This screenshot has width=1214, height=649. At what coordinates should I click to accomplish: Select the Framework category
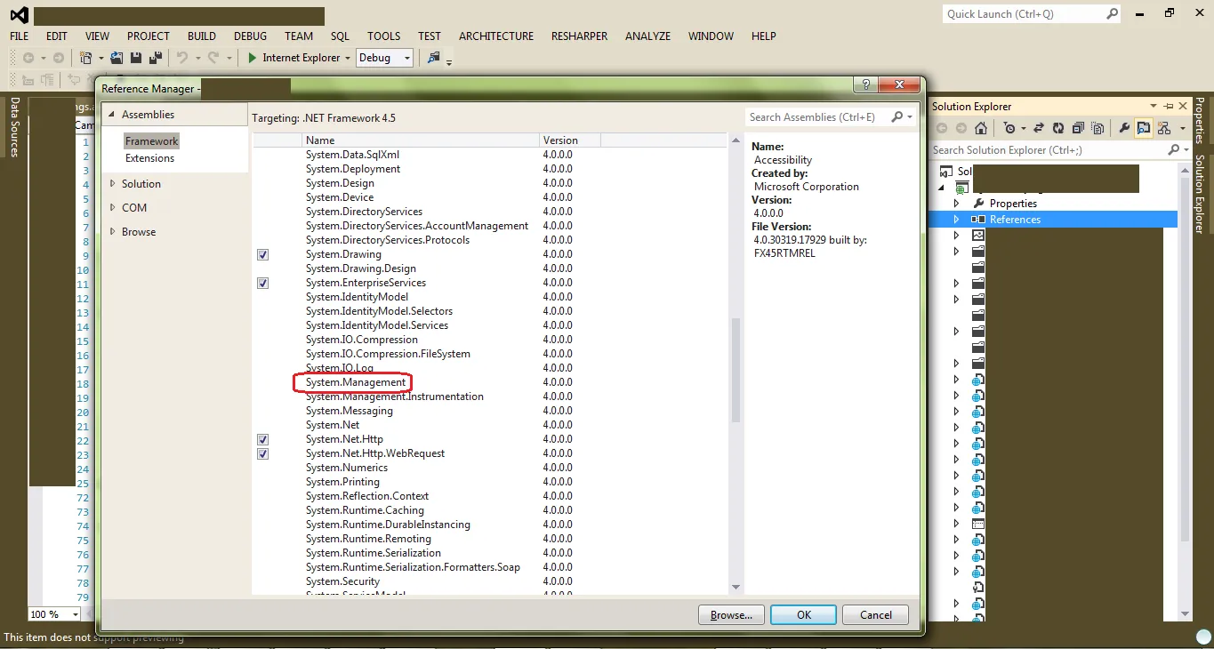coord(151,141)
